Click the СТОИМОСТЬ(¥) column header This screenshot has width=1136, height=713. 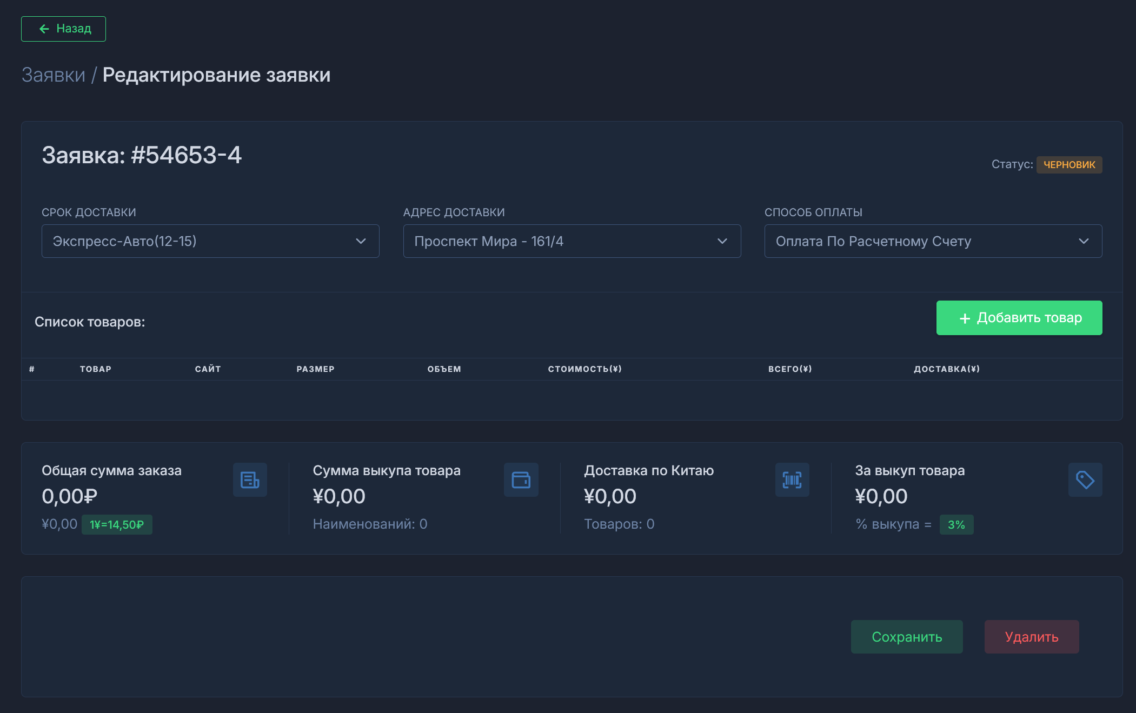tap(584, 369)
